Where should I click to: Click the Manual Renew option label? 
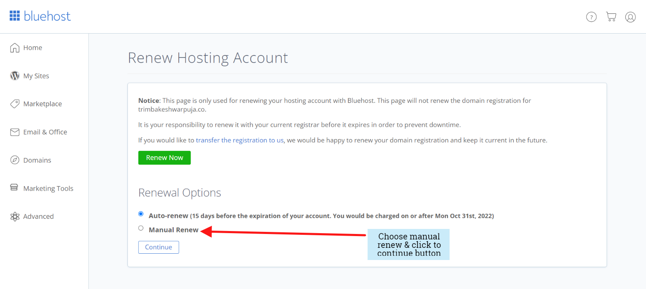click(x=174, y=230)
